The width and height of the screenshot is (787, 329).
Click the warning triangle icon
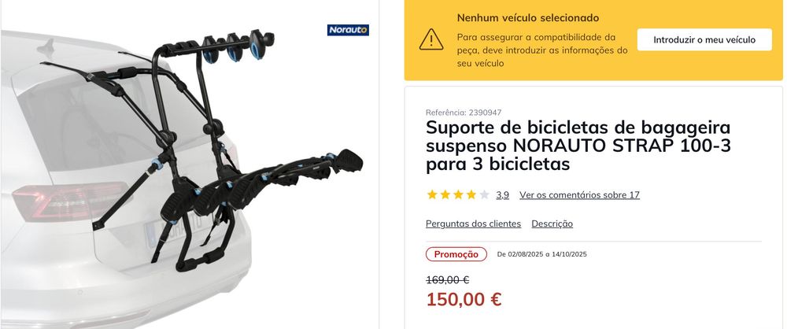click(431, 39)
